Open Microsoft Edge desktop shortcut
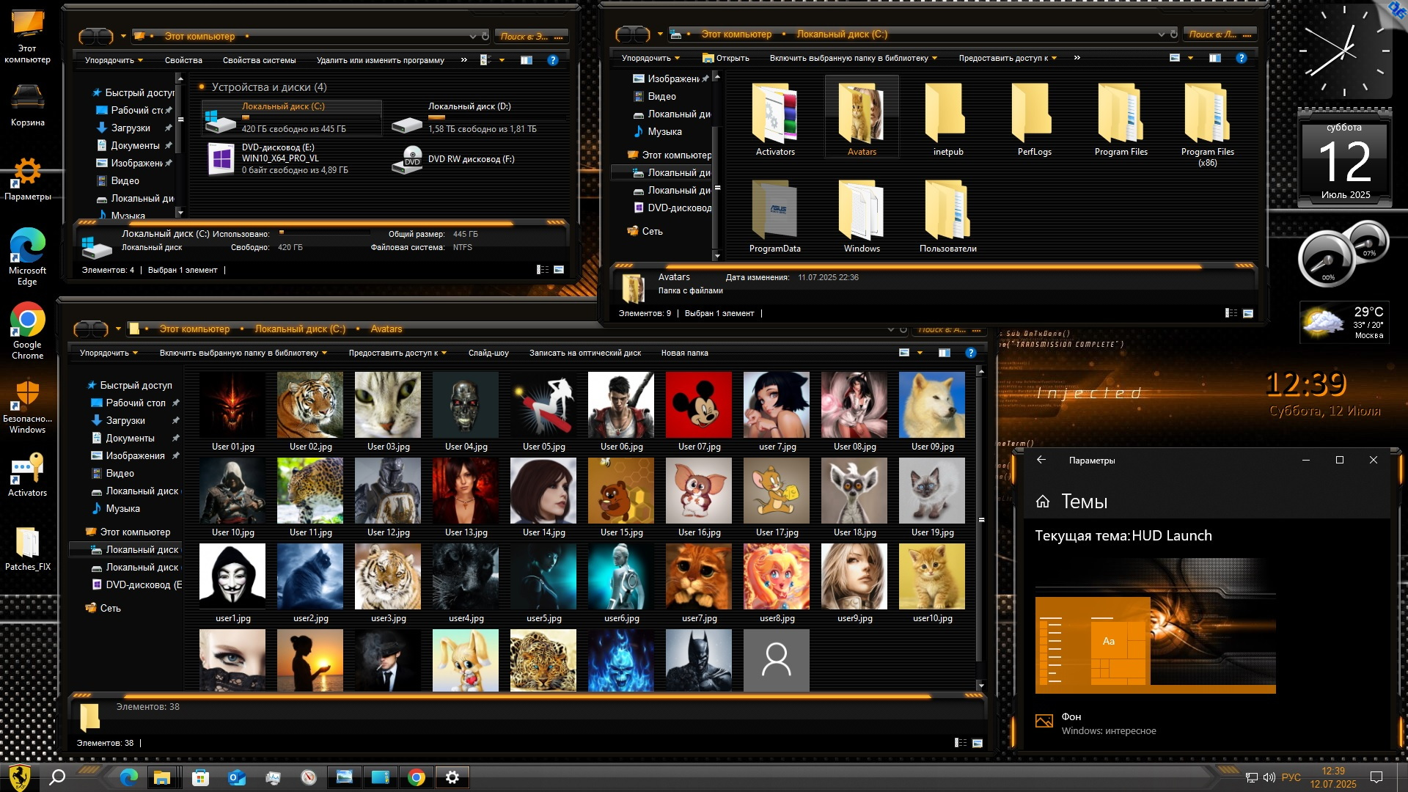 coord(27,246)
